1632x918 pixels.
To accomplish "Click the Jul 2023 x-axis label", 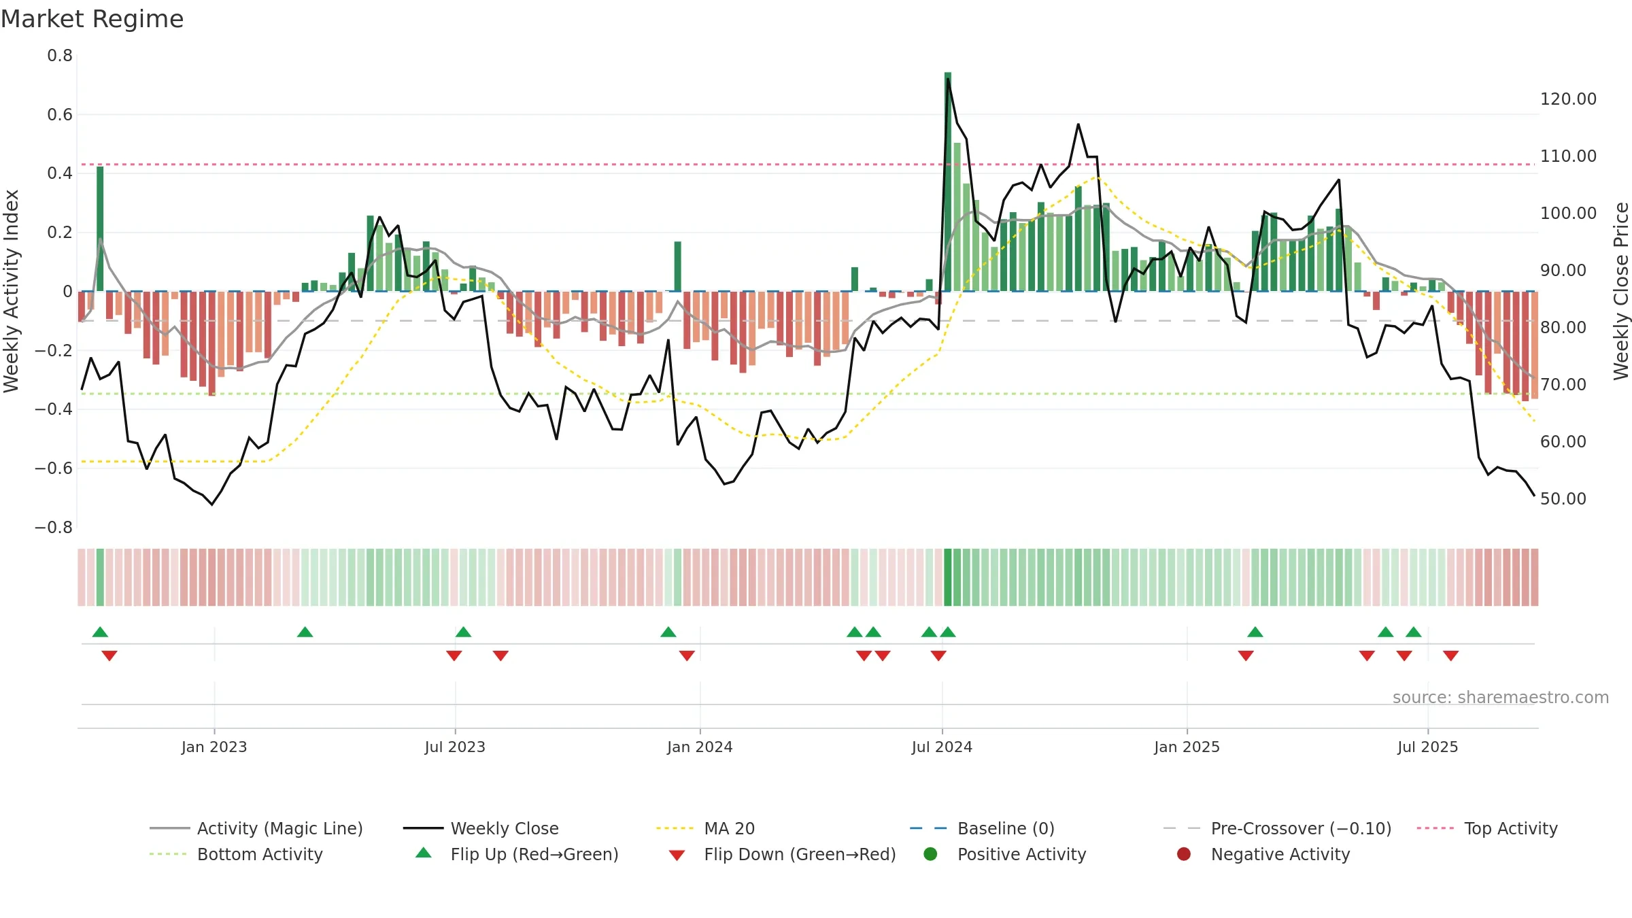I will pyautogui.click(x=455, y=747).
